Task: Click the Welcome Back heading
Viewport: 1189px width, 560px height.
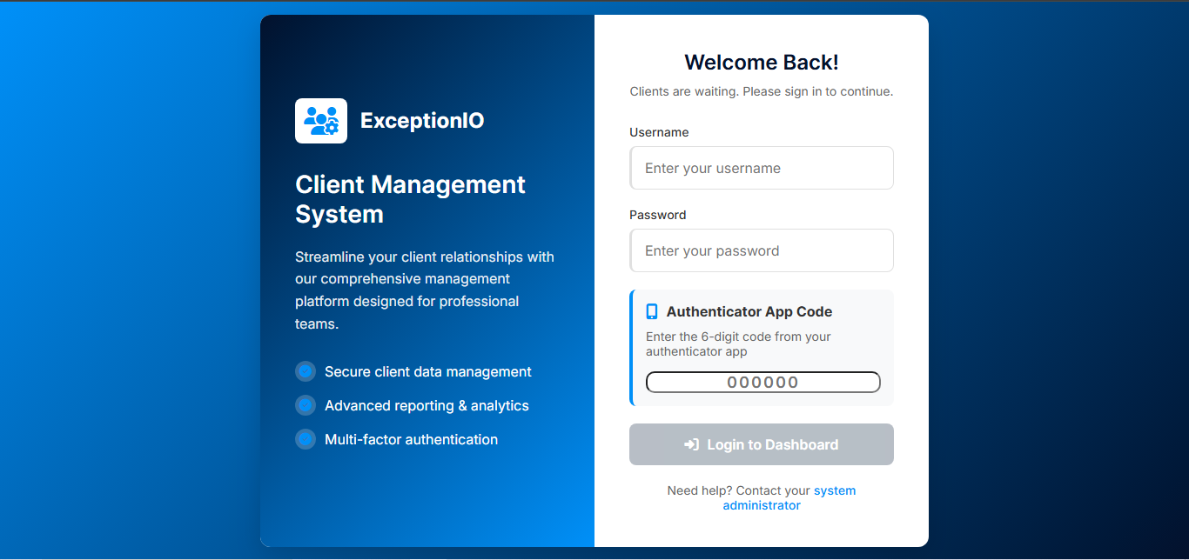Action: click(761, 62)
